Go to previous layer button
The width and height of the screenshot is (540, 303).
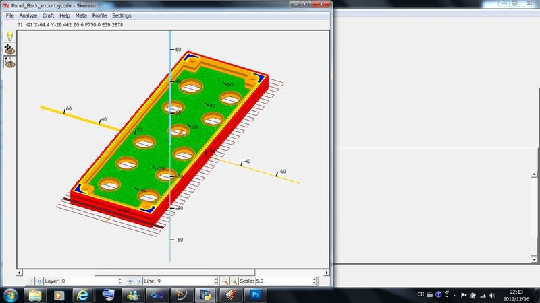tap(30, 281)
